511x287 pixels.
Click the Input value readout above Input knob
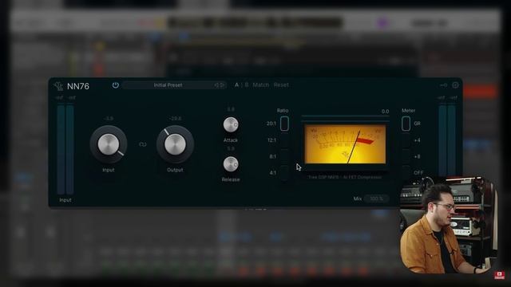109,119
